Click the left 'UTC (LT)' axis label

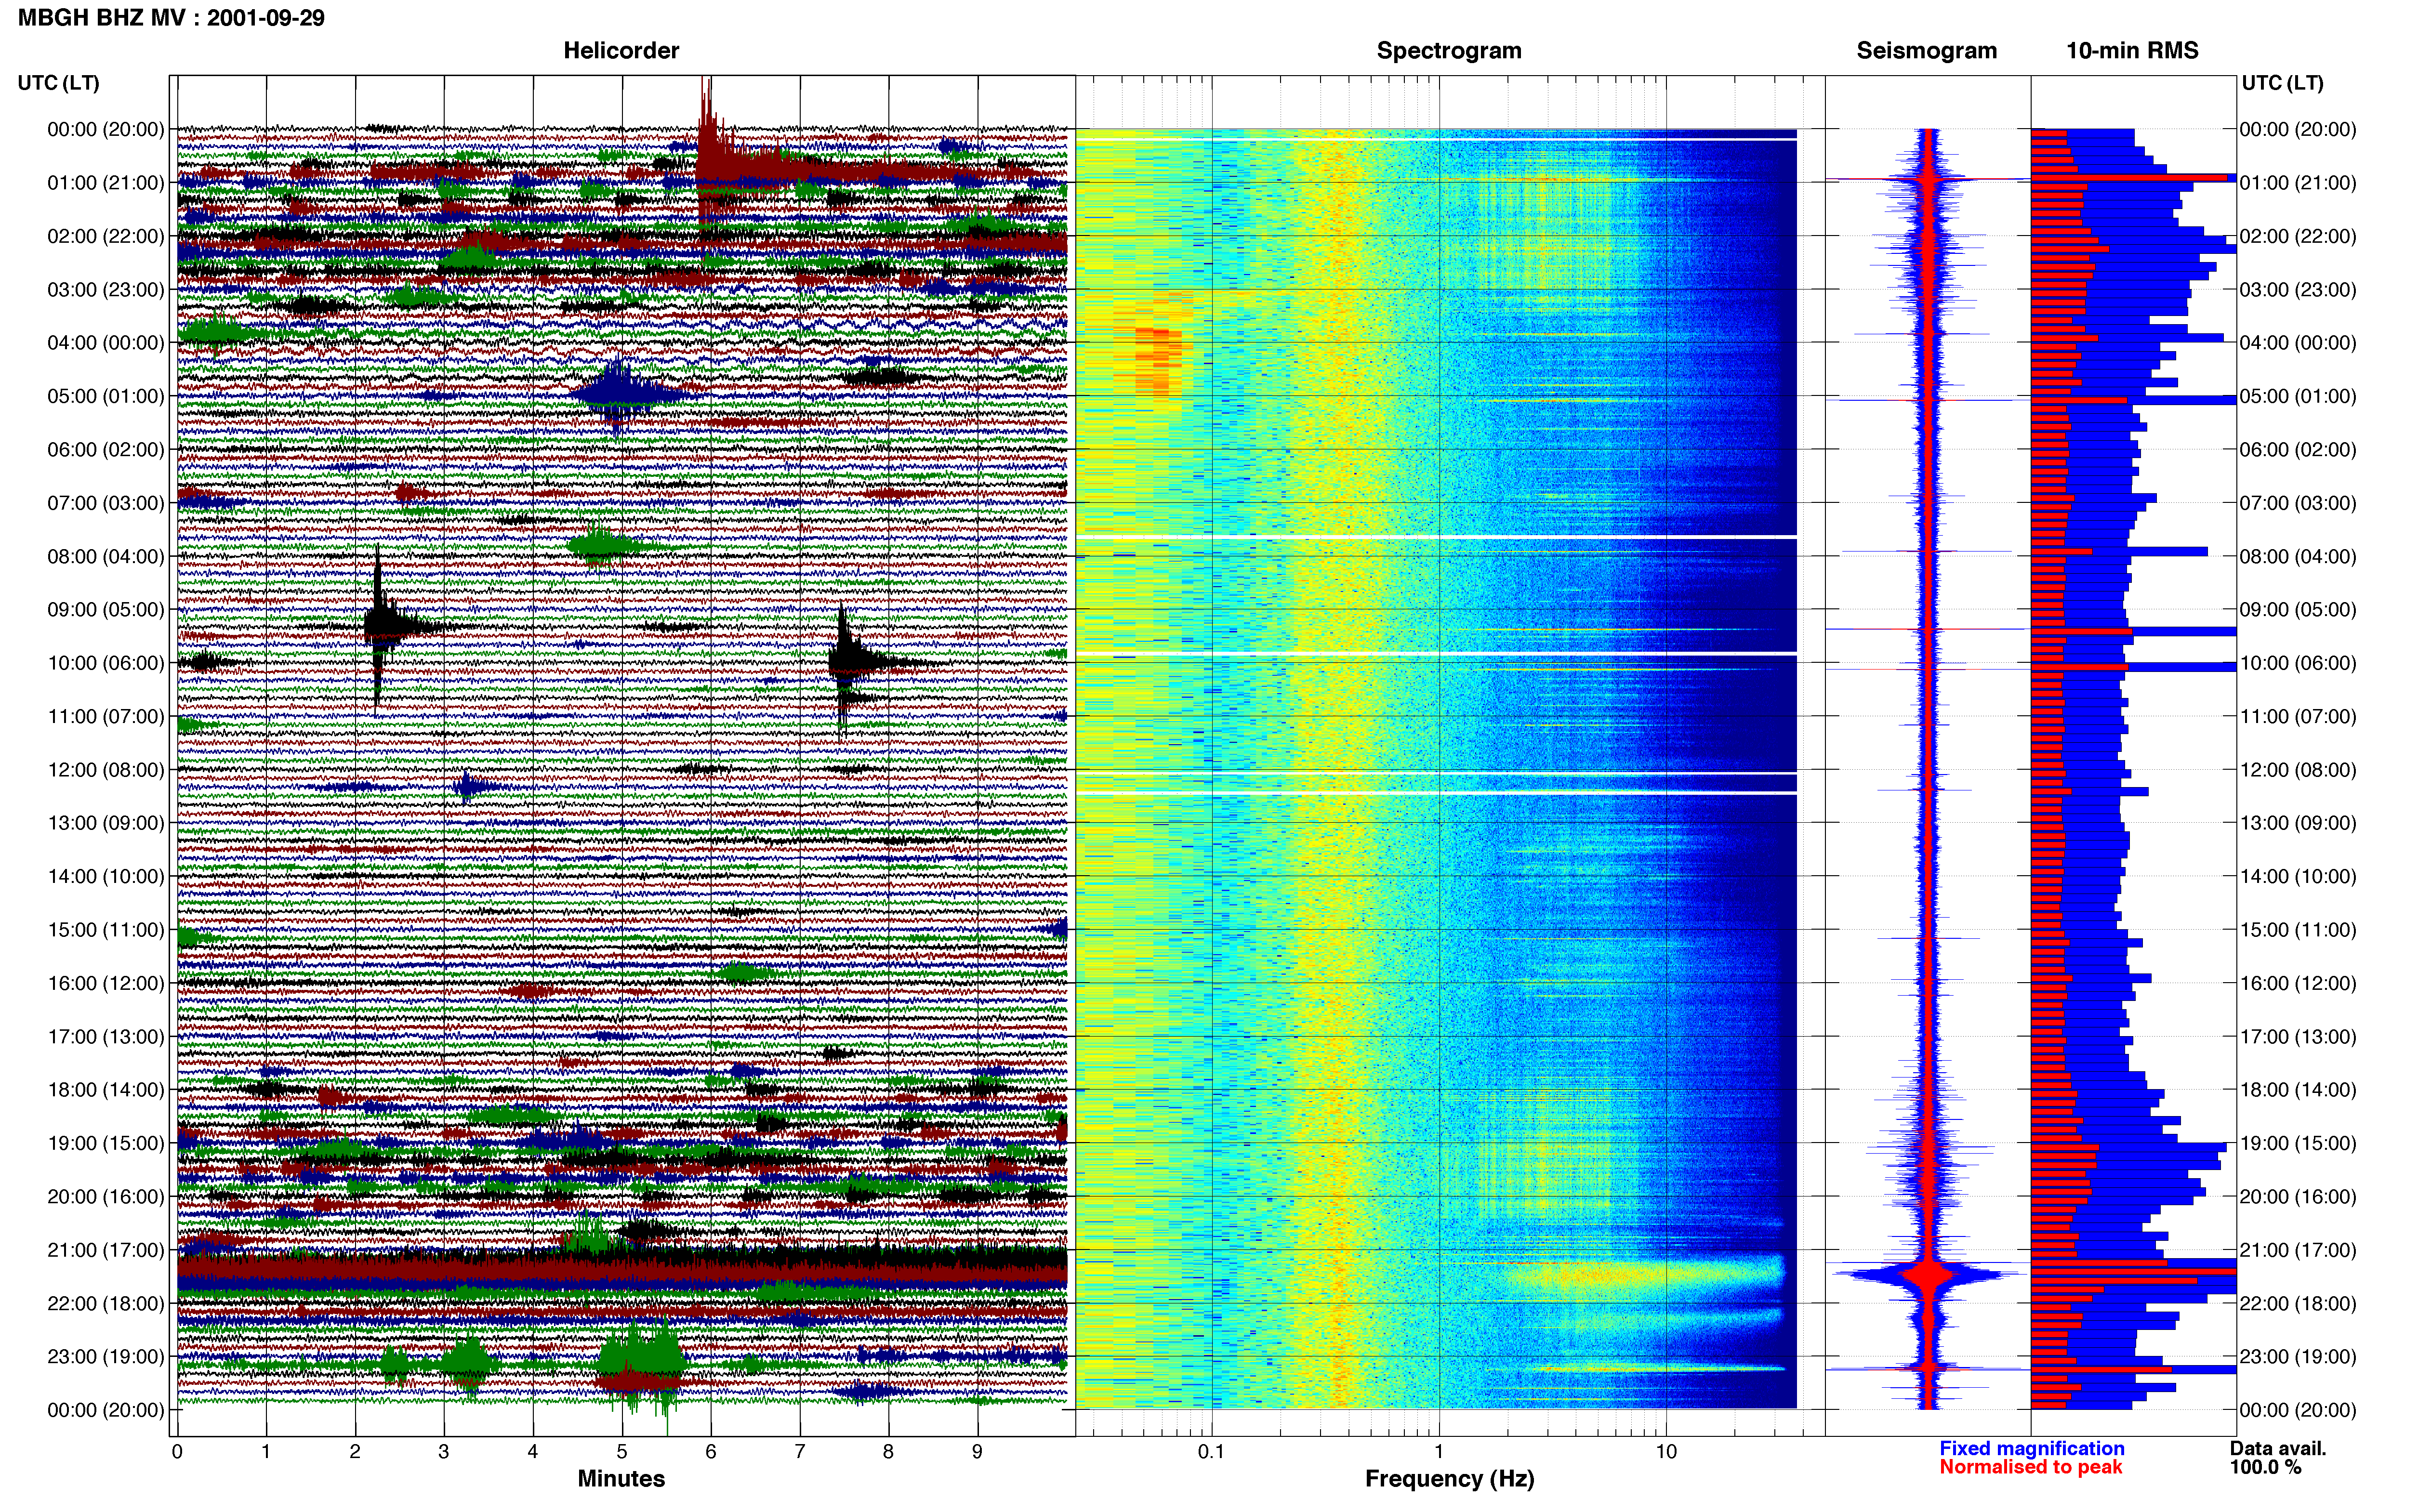point(58,83)
